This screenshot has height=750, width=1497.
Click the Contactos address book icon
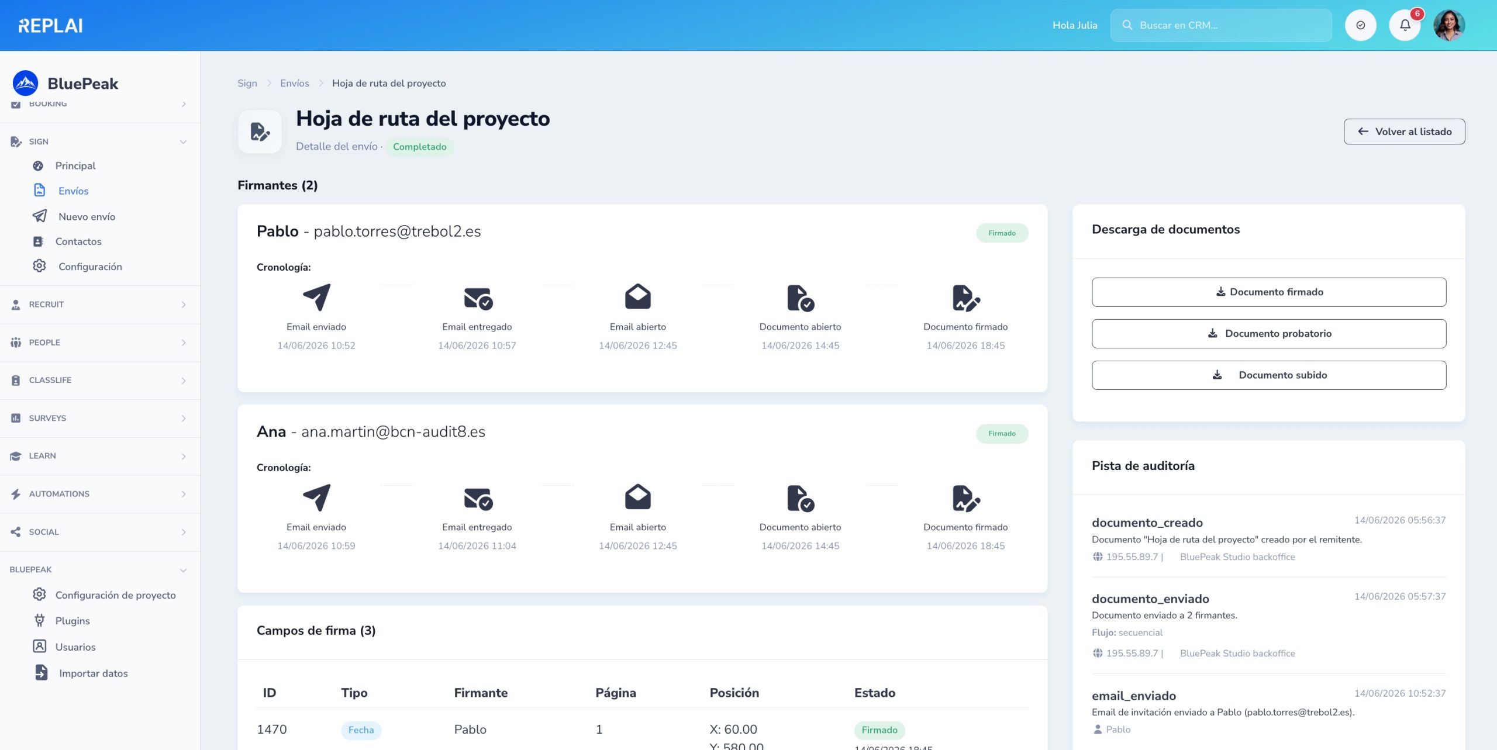coord(38,241)
